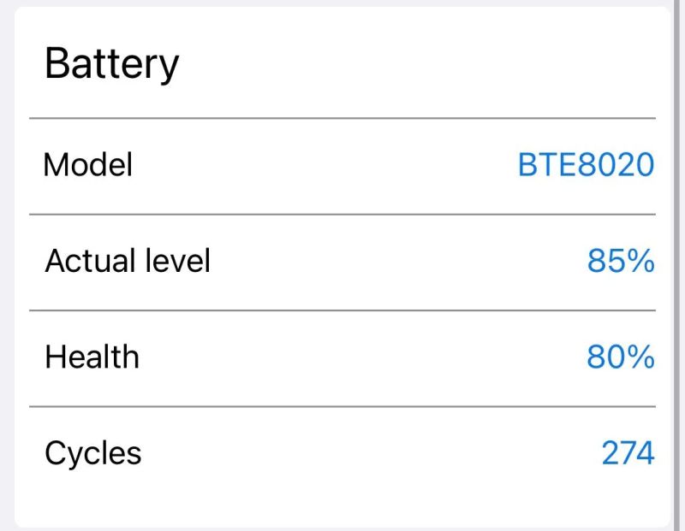Click the 274 cycles count value

coord(628,453)
